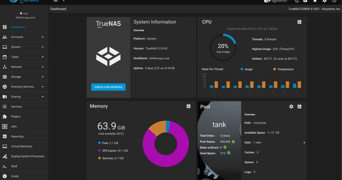Open the CPU card reports chart icon
The width and height of the screenshot is (342, 180).
299,22
